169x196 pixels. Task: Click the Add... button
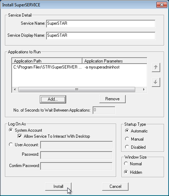(x=53, y=99)
